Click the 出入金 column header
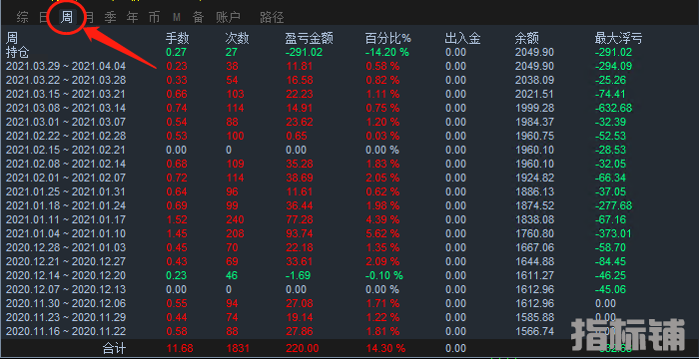Viewport: 699px width, 359px height. [x=462, y=39]
